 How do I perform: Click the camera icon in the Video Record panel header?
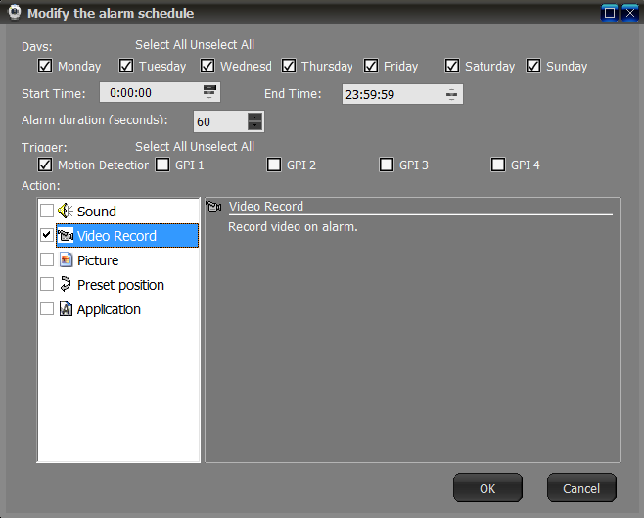[x=213, y=207]
